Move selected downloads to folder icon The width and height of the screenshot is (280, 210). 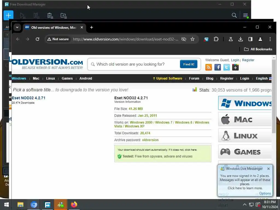coord(63,16)
